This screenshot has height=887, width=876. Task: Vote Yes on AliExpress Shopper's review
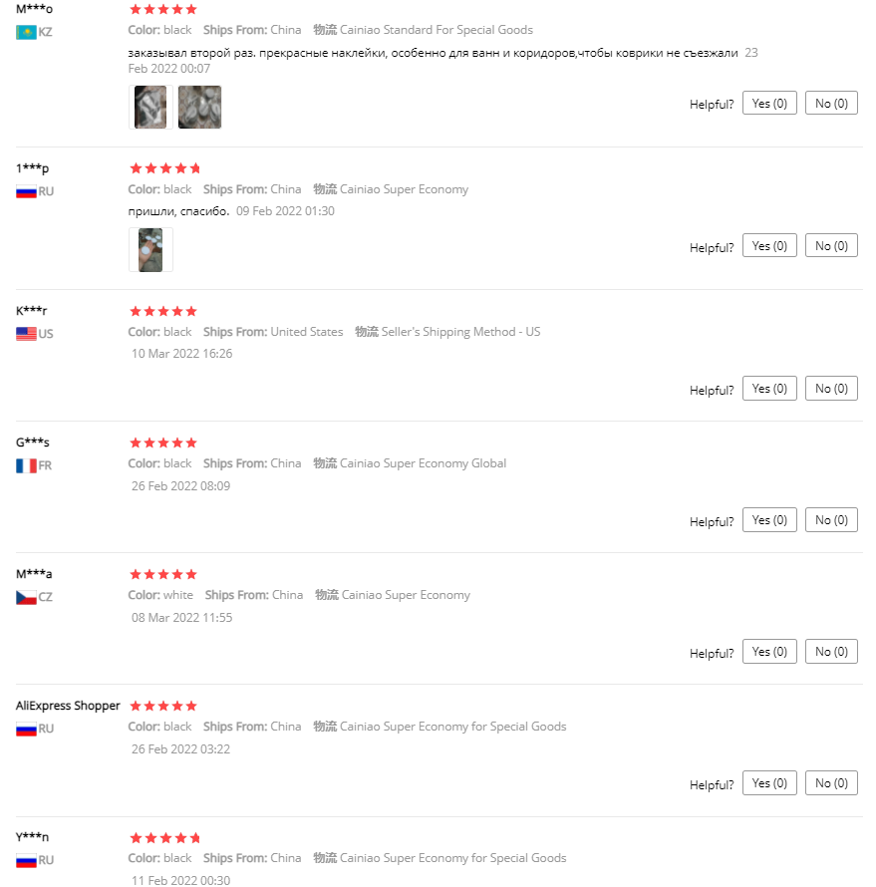tap(769, 782)
